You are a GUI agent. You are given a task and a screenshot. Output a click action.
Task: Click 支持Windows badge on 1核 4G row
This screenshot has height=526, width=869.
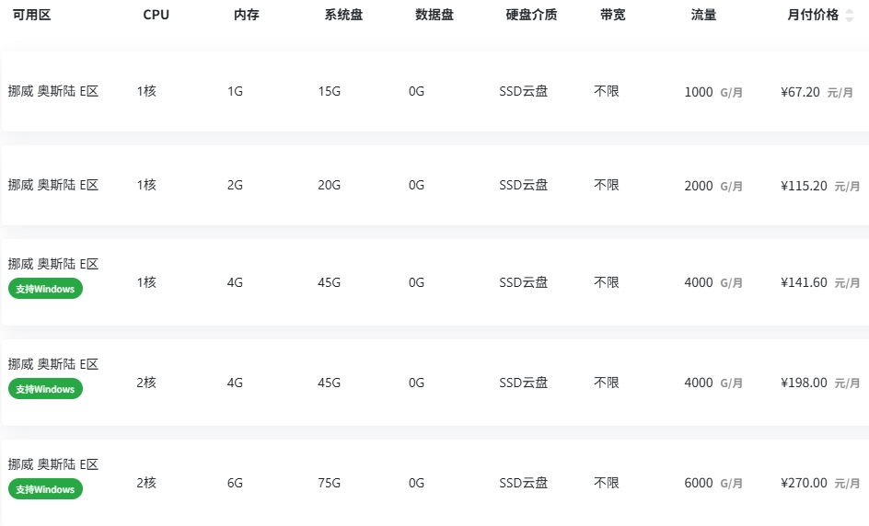click(45, 289)
